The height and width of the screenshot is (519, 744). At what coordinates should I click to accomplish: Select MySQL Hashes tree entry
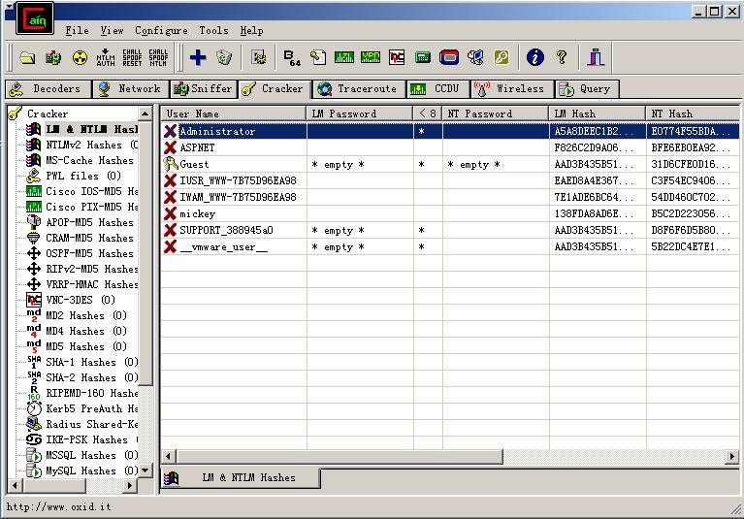[x=82, y=470]
